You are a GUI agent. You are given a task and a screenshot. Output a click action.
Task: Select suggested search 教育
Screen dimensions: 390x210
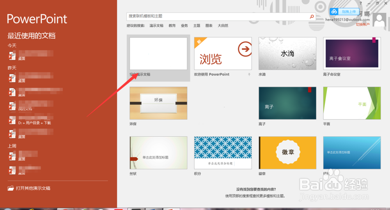(x=172, y=26)
